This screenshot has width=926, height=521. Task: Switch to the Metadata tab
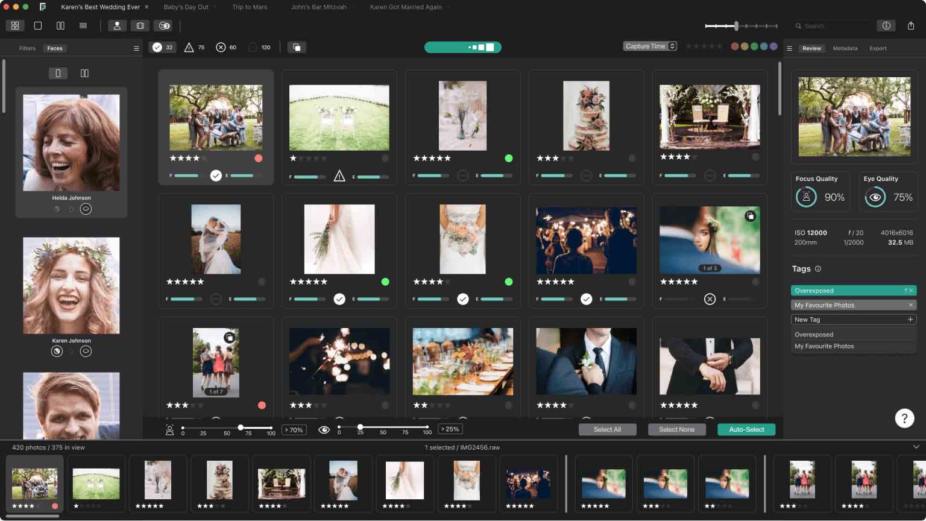pyautogui.click(x=845, y=48)
